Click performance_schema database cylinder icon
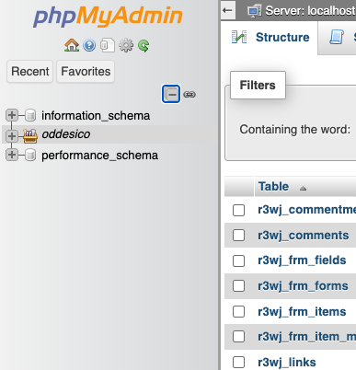The image size is (356, 370). tap(30, 155)
